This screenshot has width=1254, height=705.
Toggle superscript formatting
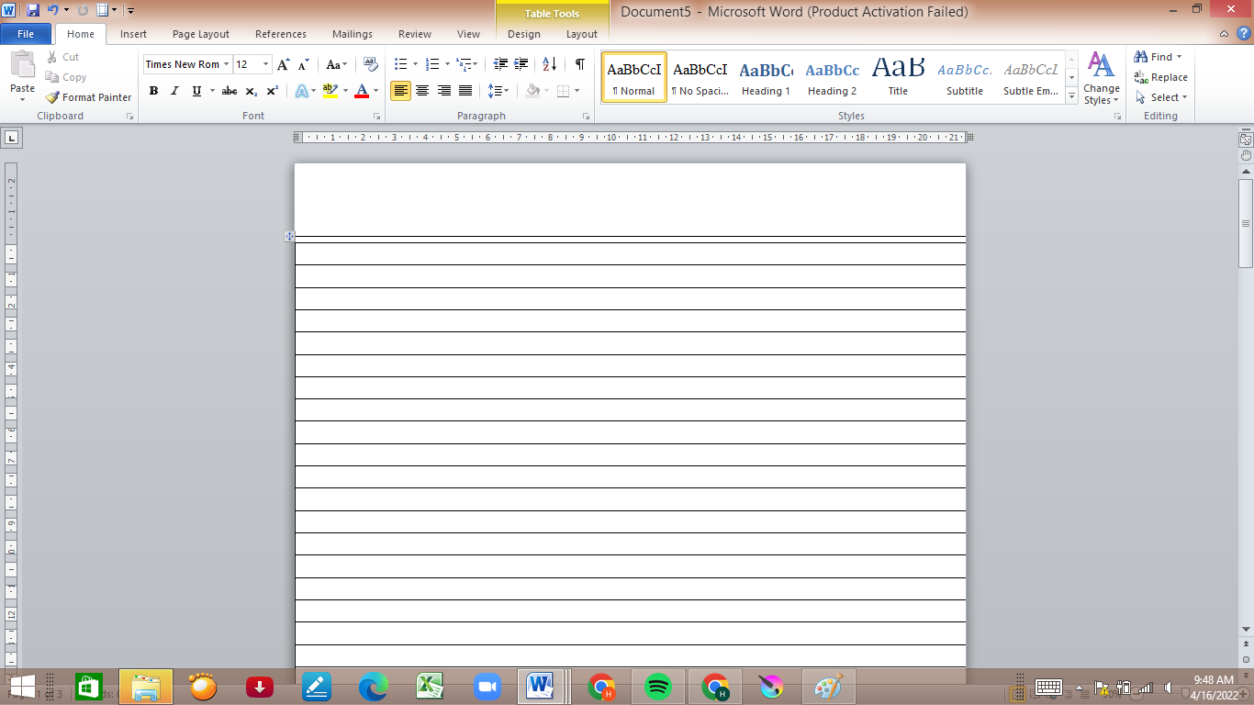272,91
